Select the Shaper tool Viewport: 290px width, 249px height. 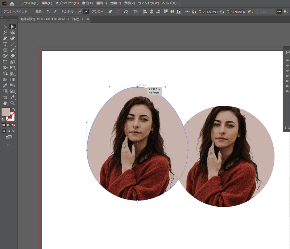pos(5,56)
